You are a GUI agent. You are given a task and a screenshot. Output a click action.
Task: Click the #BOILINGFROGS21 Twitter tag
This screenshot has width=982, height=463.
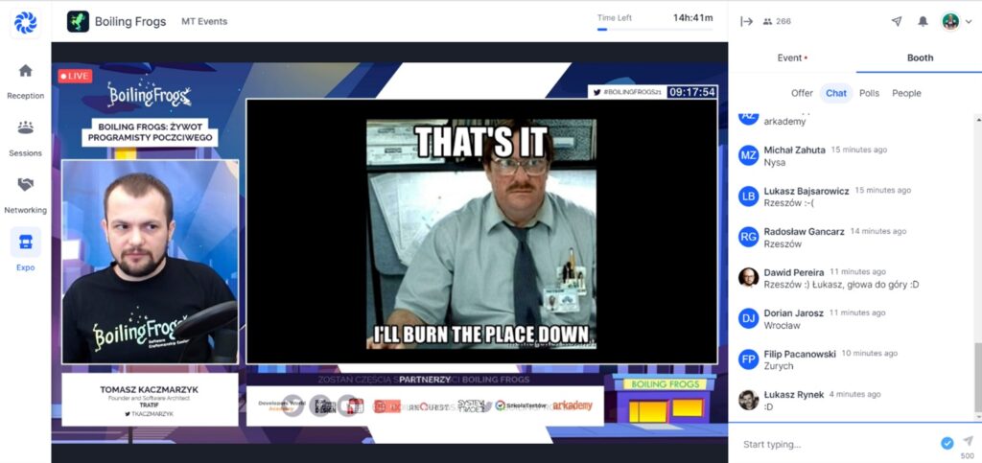(x=626, y=92)
